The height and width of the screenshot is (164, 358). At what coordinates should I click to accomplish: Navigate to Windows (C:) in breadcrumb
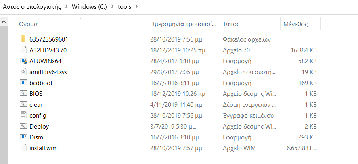point(89,6)
